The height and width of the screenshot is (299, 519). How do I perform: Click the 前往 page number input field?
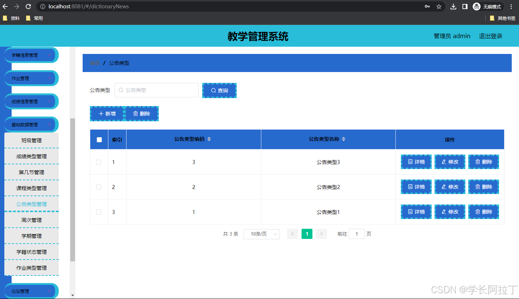tap(356, 234)
